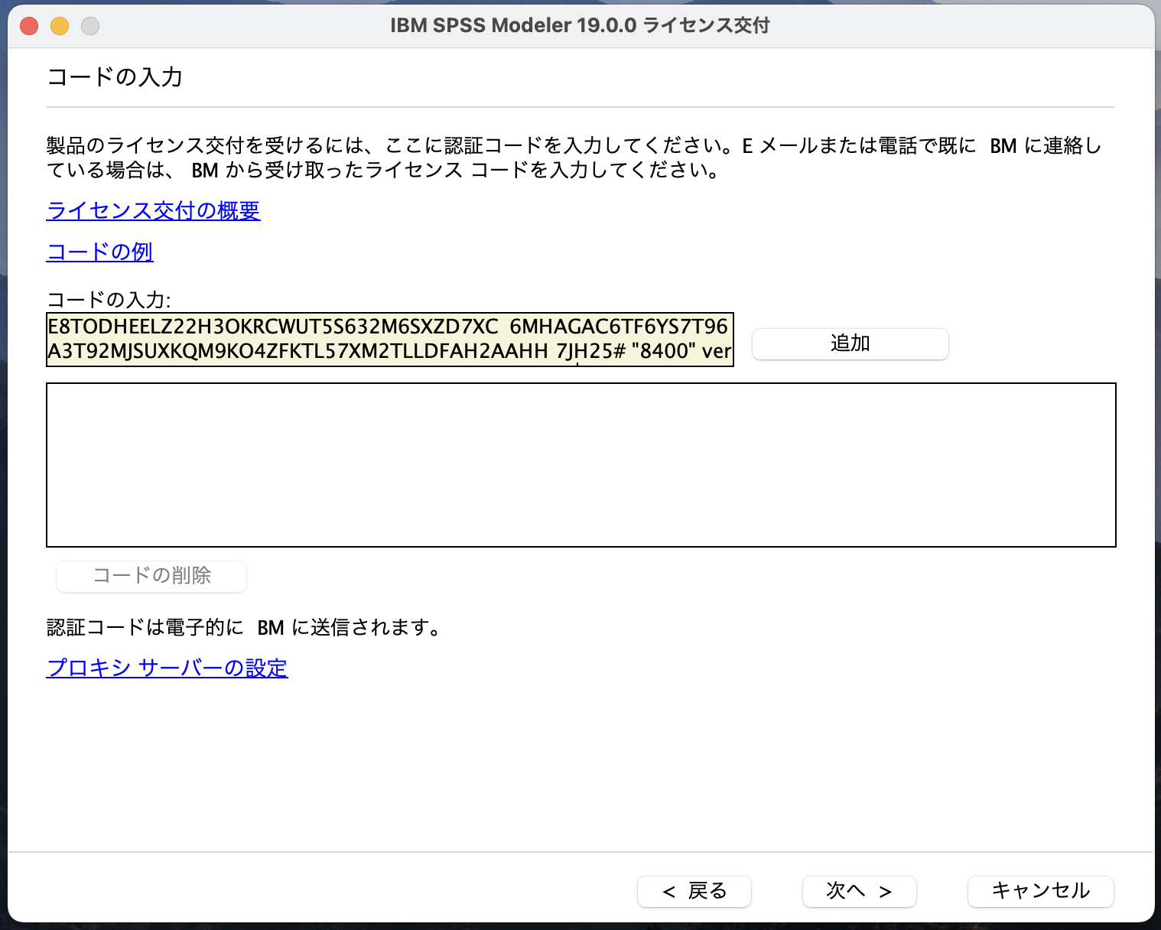Click the 認証コードは電子的に BM に送信されます text
The width and height of the screenshot is (1161, 930).
pyautogui.click(x=244, y=627)
